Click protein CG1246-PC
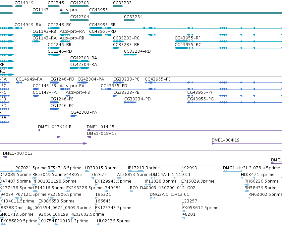282x226 pixels. [x=62, y=105]
